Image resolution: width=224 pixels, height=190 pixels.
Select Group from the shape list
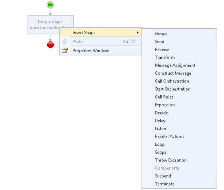point(161,34)
